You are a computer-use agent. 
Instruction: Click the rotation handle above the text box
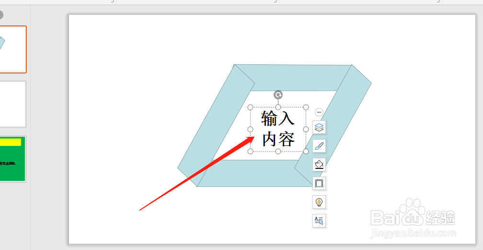278,95
